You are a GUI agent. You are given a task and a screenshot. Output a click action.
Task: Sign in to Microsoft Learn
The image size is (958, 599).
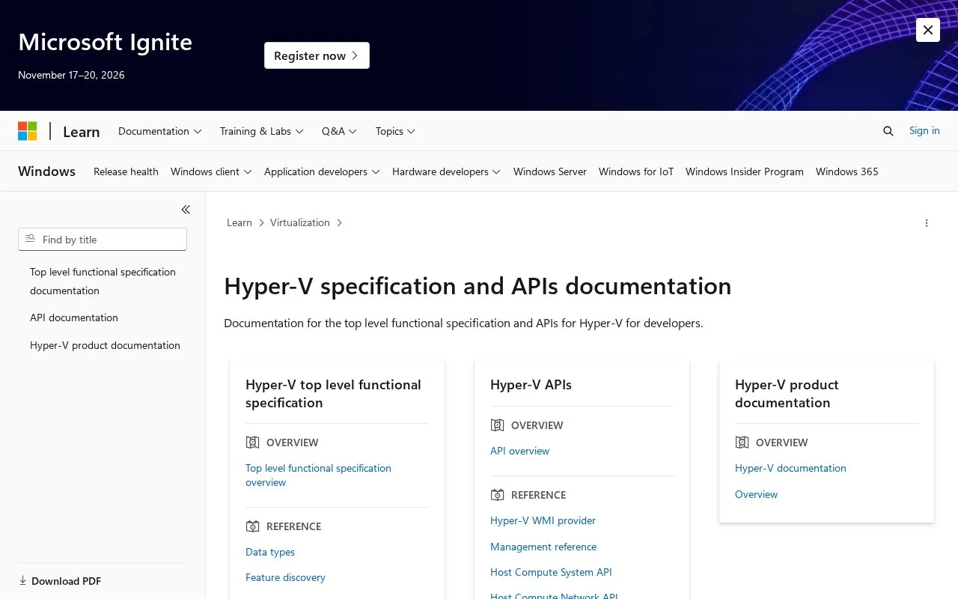(x=924, y=130)
